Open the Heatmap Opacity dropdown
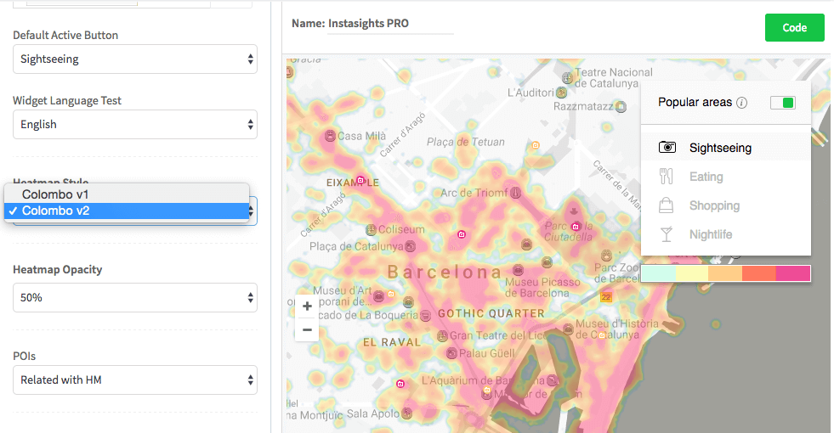This screenshot has height=433, width=834. (x=135, y=297)
